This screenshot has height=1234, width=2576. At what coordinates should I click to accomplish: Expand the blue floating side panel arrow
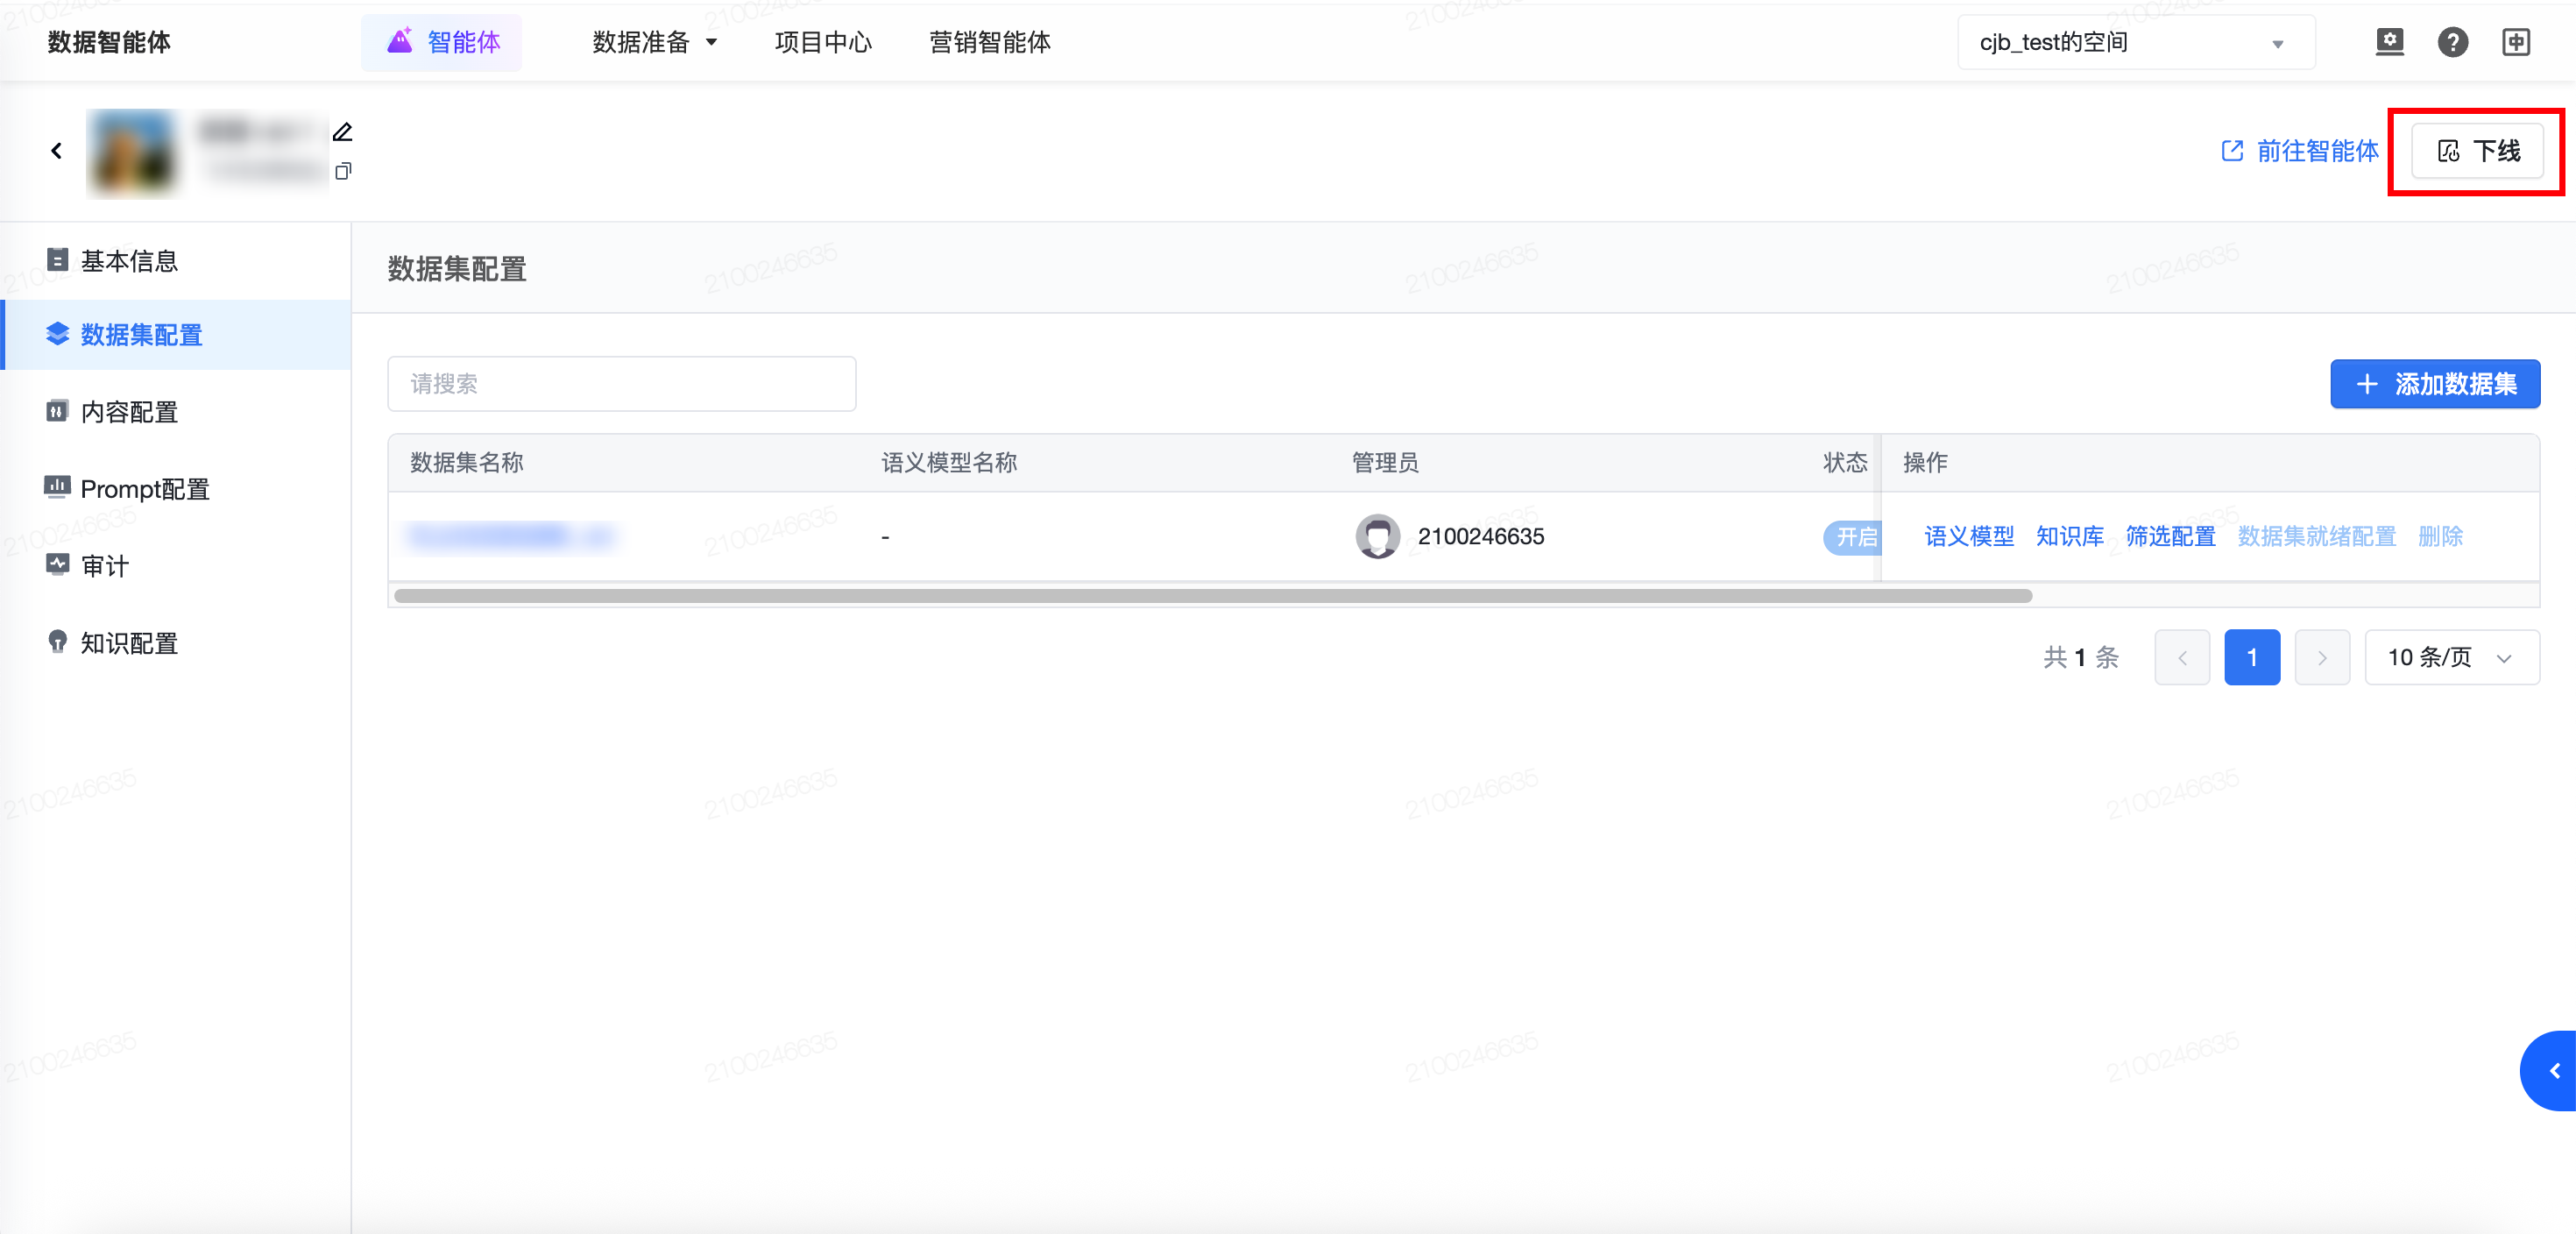2553,1070
